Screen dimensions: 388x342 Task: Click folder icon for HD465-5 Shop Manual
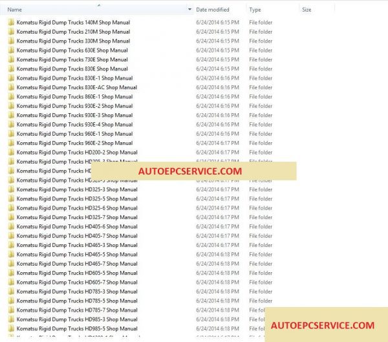point(11,254)
